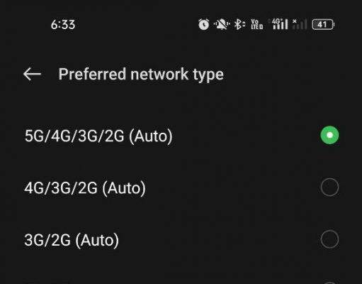The height and width of the screenshot is (284, 362).
Task: Tap the second SIM no-signal icon
Action: [x=300, y=24]
